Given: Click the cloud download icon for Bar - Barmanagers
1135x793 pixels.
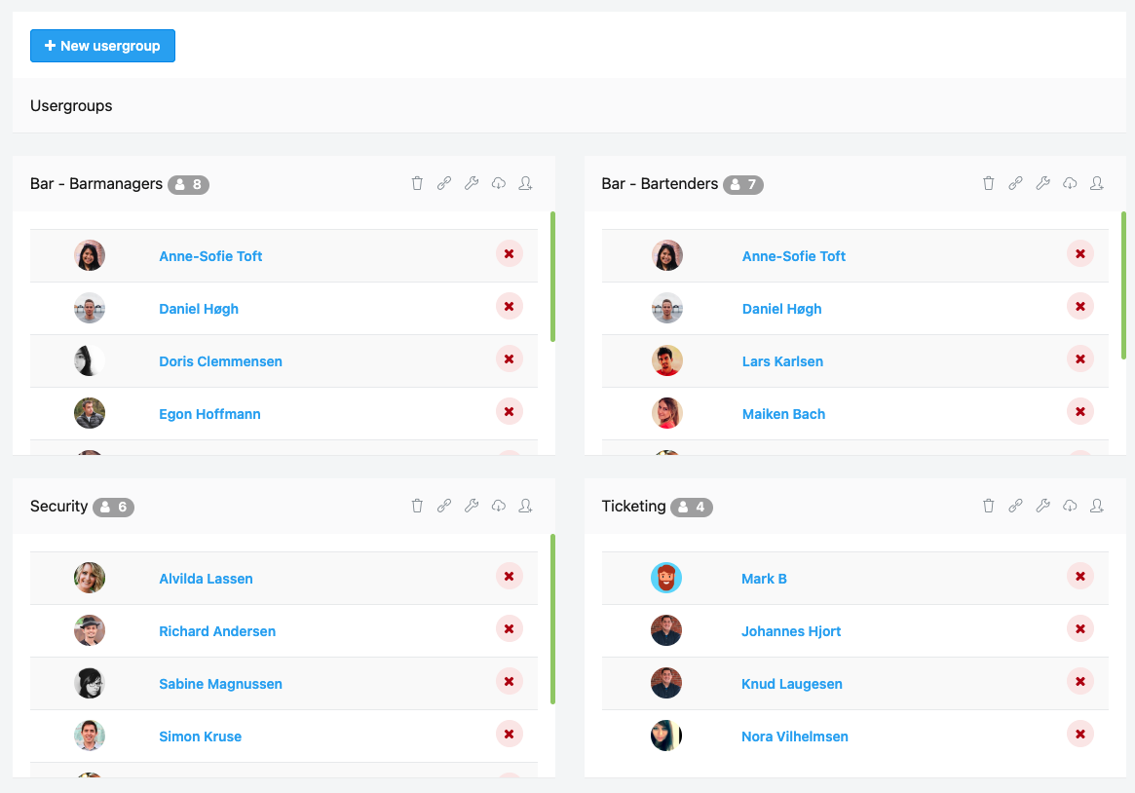Looking at the screenshot, I should 499,183.
